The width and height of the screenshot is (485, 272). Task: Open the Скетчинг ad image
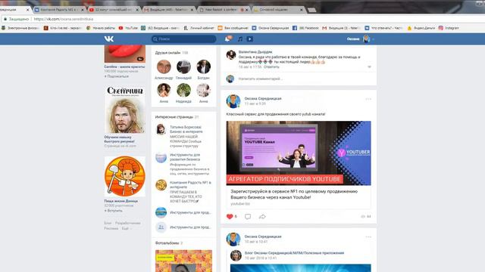coord(124,109)
